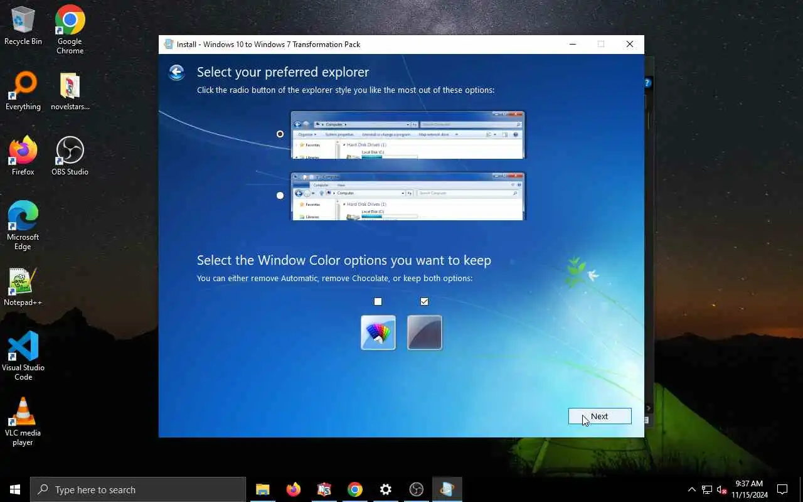Click the ribbon-style explorer preview thumbnail
The height and width of the screenshot is (502, 803).
[407, 196]
